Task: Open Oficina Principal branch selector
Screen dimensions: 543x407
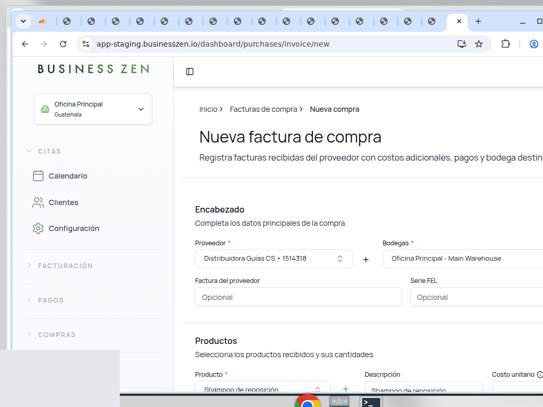Action: click(93, 109)
